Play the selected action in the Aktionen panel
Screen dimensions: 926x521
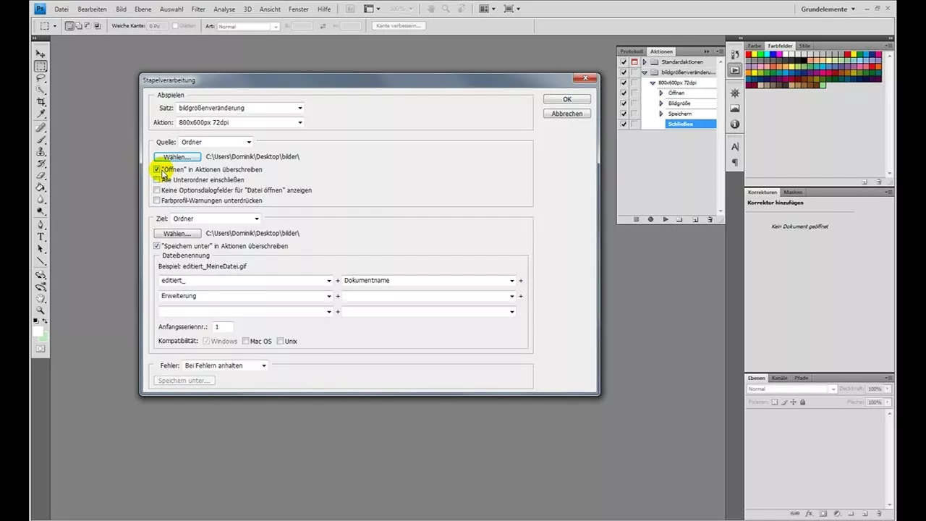[665, 219]
